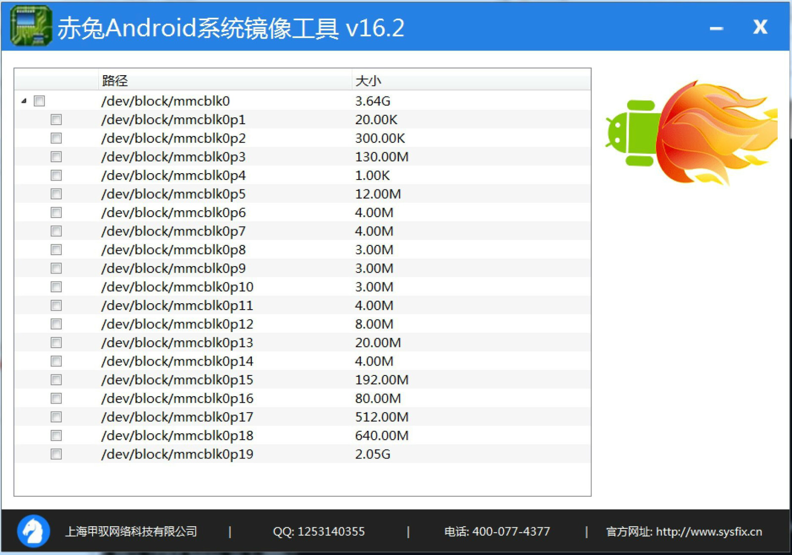Click the Android robot with flame logo
The image size is (792, 555).
(691, 133)
